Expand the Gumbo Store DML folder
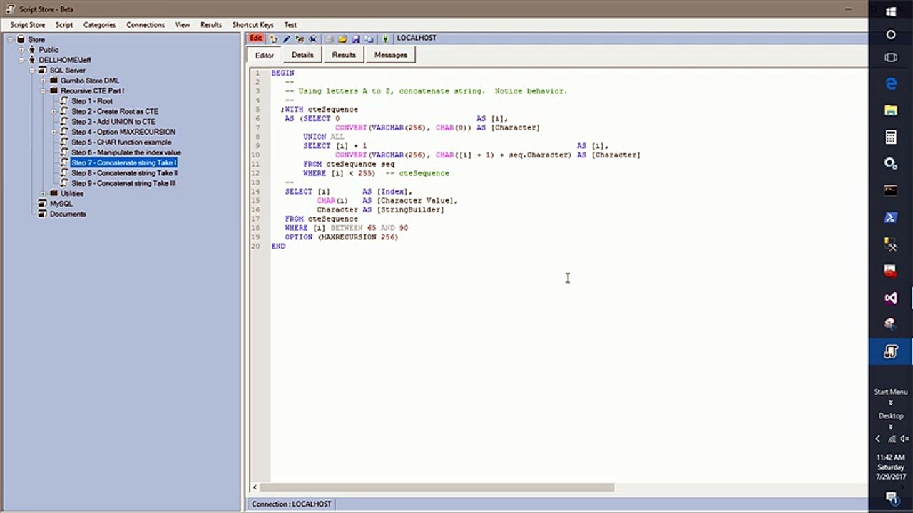Screen dimensions: 913x513 tap(43, 81)
